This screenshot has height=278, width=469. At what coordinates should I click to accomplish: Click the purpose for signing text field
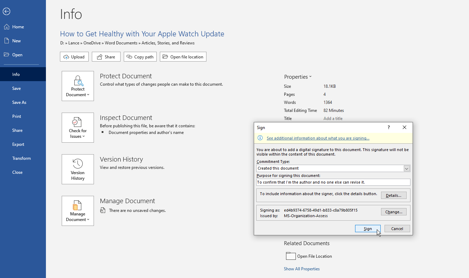pos(333,182)
